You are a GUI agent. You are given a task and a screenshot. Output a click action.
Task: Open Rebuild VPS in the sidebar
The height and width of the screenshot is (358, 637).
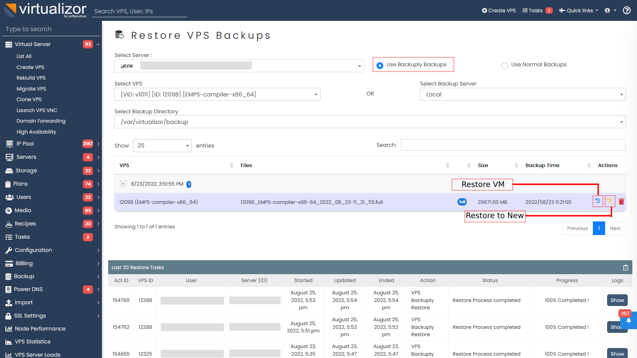pos(31,78)
